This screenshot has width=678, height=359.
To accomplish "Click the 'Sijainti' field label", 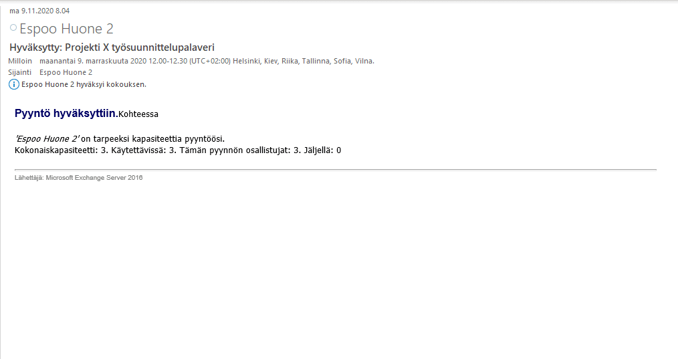I will [x=20, y=72].
